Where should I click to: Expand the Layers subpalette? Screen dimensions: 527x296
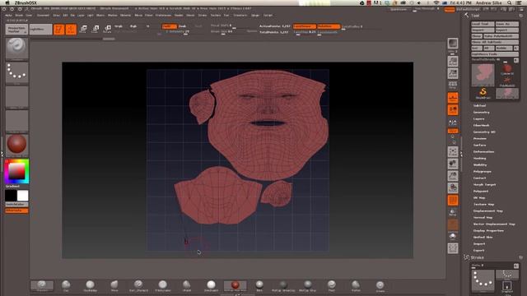click(x=478, y=118)
